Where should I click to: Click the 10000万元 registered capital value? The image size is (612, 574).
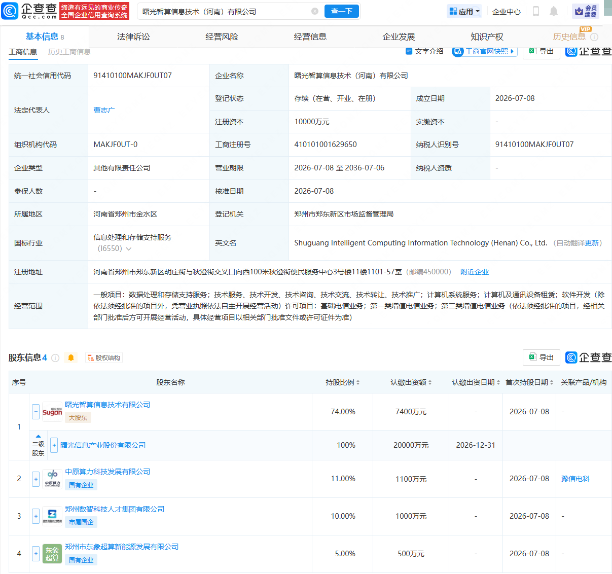312,122
